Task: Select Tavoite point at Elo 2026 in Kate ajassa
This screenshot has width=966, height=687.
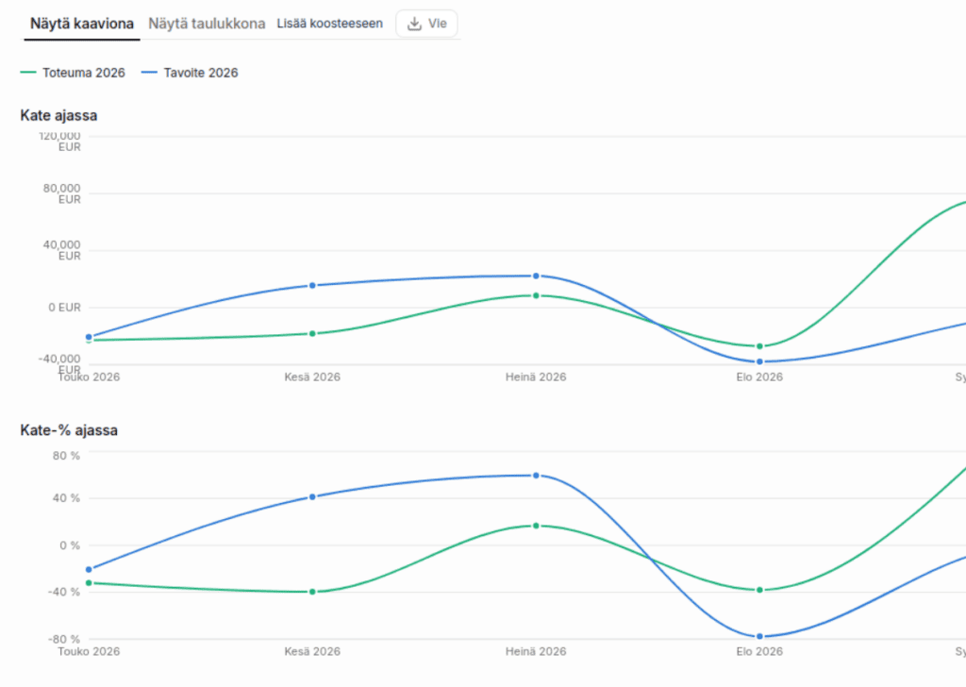Action: [759, 361]
